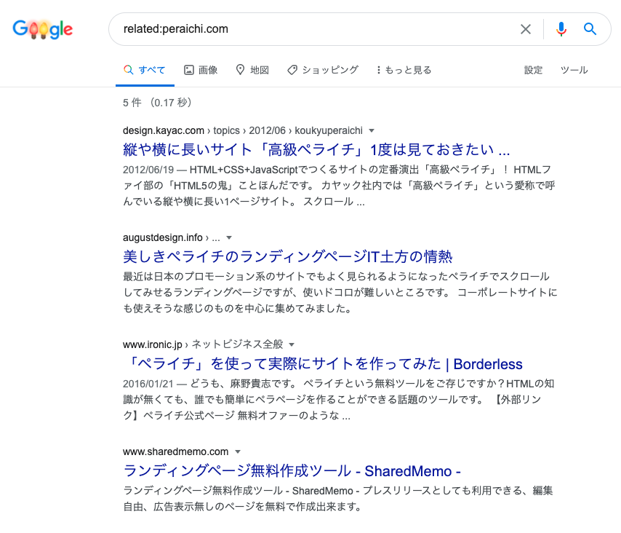Image resolution: width=621 pixels, height=533 pixels.
Task: Focus the search field containing related:peraichi.com
Action: (x=313, y=29)
